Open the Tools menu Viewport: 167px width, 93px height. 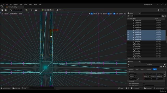click(21, 5)
